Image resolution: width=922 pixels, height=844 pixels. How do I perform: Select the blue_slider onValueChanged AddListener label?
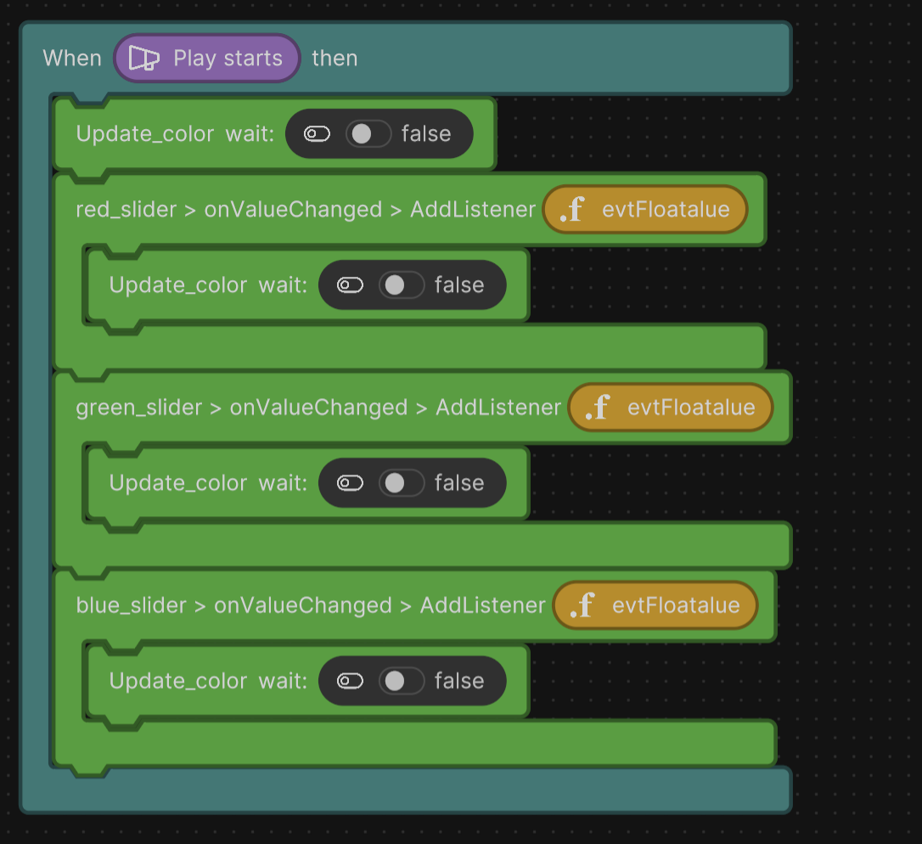coord(311,605)
